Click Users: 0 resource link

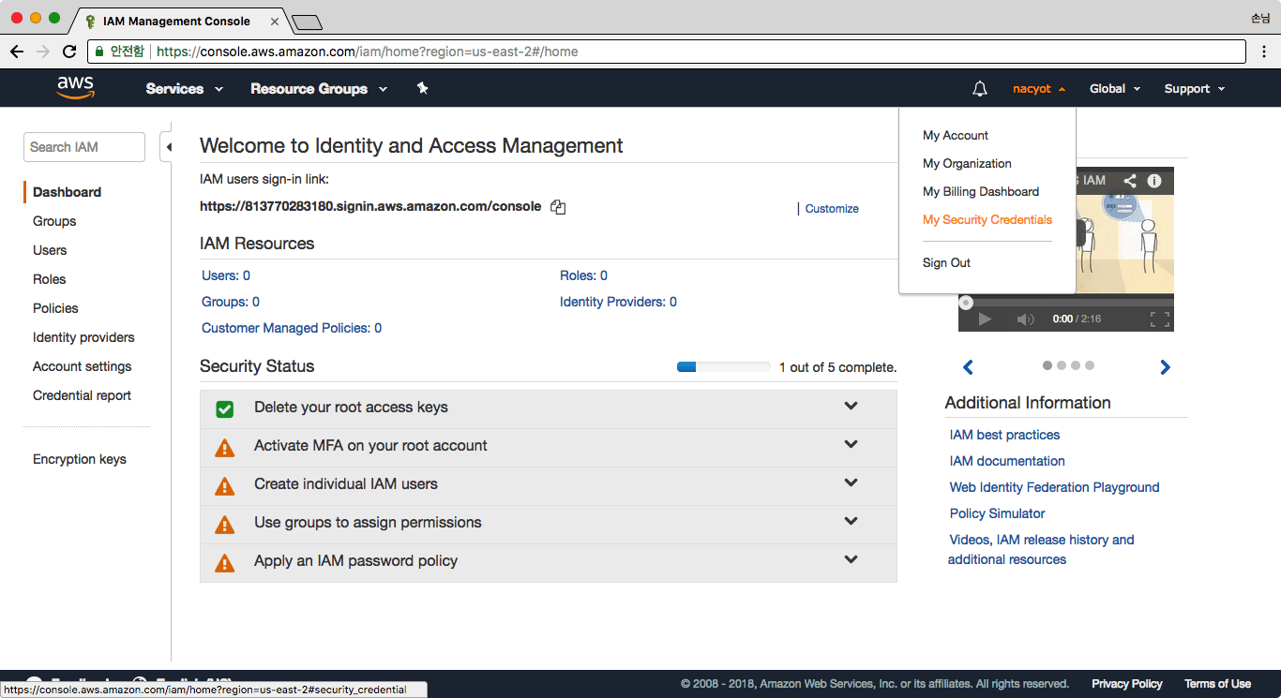click(226, 275)
